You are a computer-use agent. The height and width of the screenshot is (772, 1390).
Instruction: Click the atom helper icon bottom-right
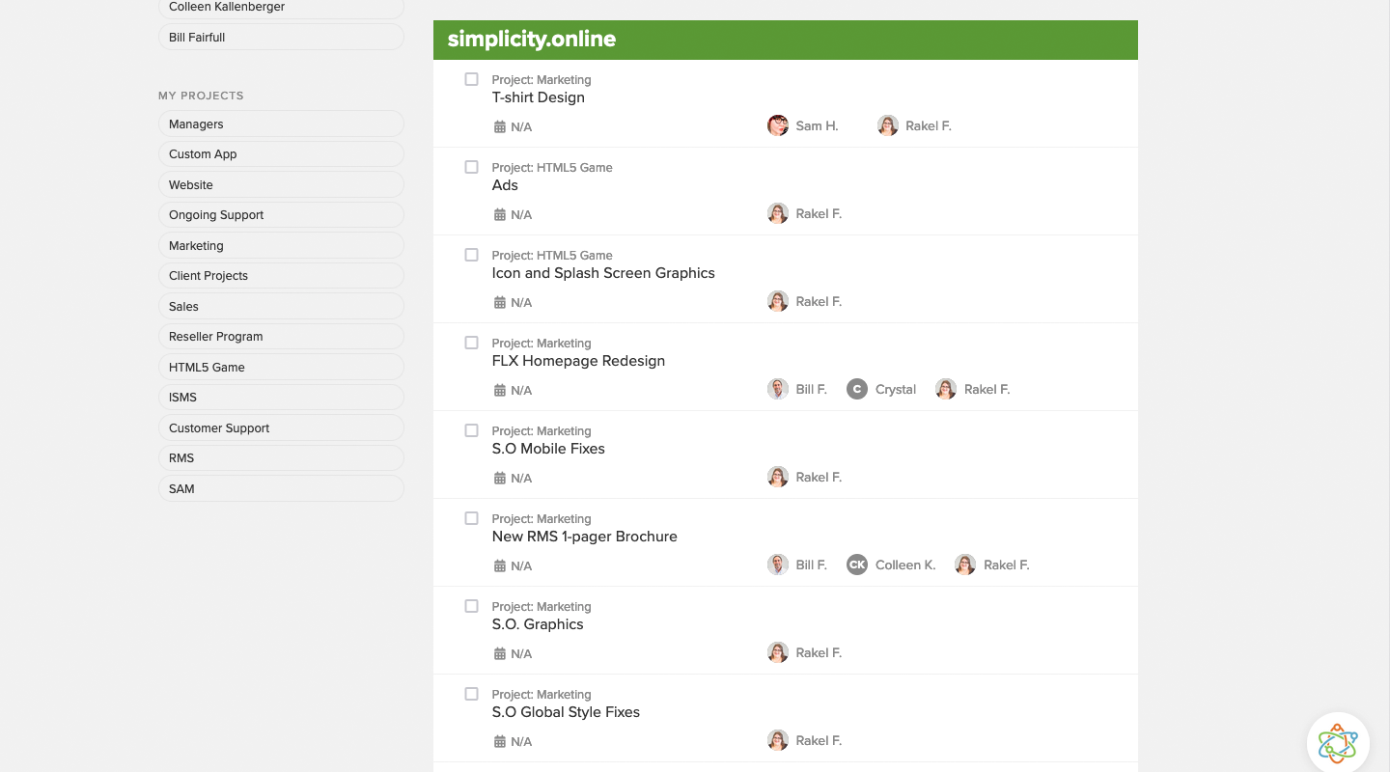tap(1338, 743)
